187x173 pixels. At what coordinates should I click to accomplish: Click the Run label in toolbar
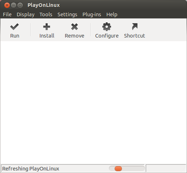pos(14,36)
